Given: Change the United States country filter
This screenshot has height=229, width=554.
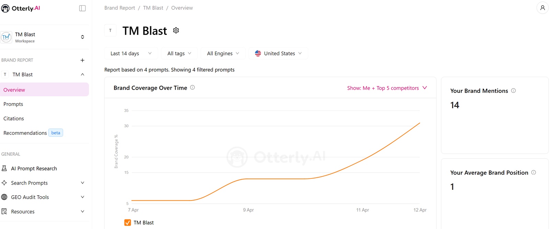Looking at the screenshot, I should tap(278, 53).
